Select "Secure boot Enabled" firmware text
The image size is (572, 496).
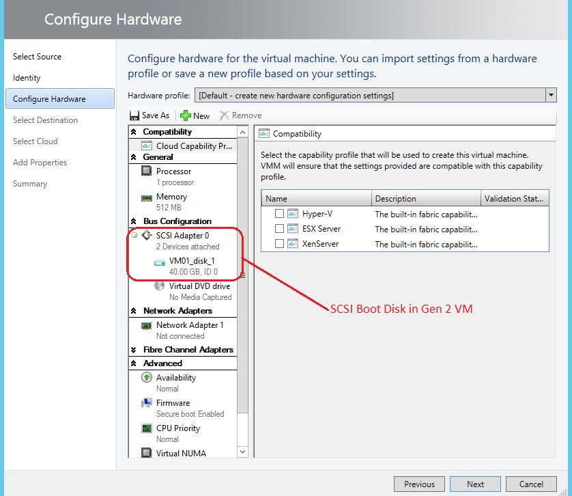tap(190, 414)
